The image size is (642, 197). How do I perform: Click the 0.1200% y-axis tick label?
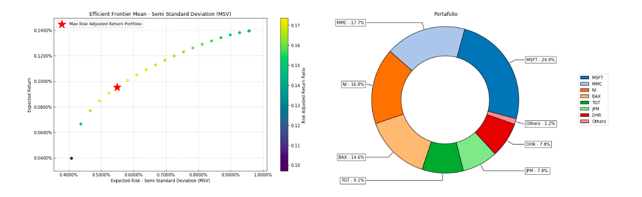43,56
